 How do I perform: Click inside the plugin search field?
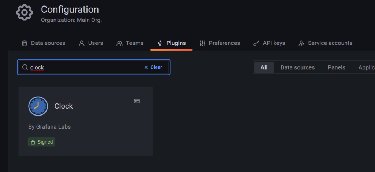tap(88, 67)
